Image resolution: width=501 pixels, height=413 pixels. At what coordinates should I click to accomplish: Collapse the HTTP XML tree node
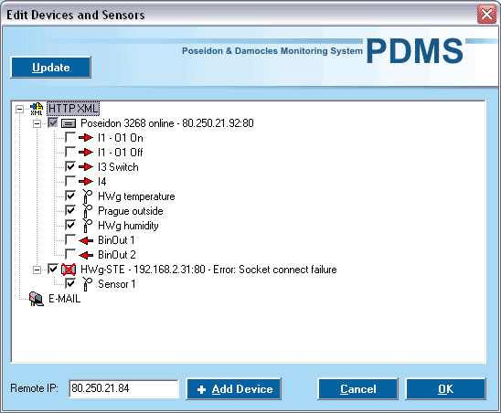pyautogui.click(x=19, y=109)
